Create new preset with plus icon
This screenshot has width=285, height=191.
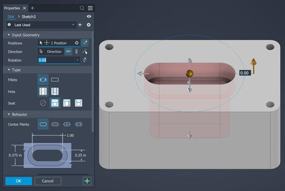click(x=80, y=25)
